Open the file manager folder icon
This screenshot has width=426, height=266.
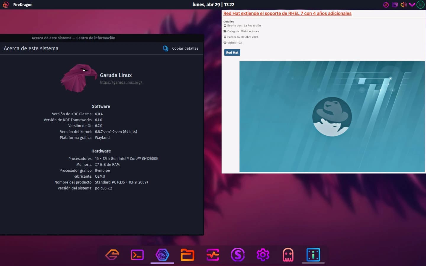tap(187, 255)
